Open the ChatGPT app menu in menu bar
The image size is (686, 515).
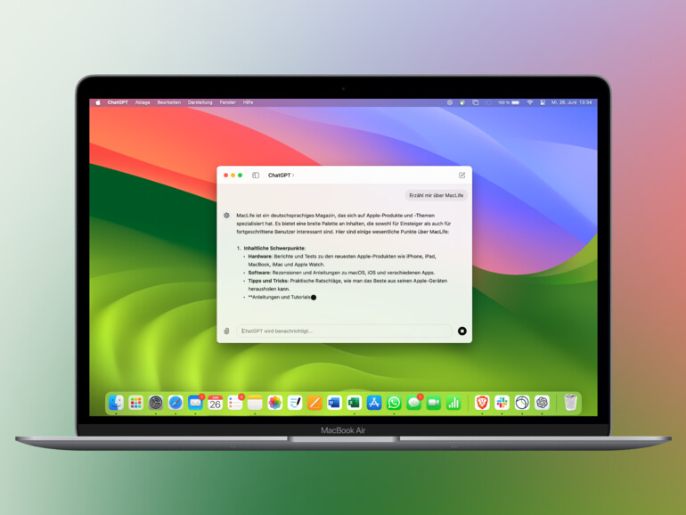tap(118, 102)
